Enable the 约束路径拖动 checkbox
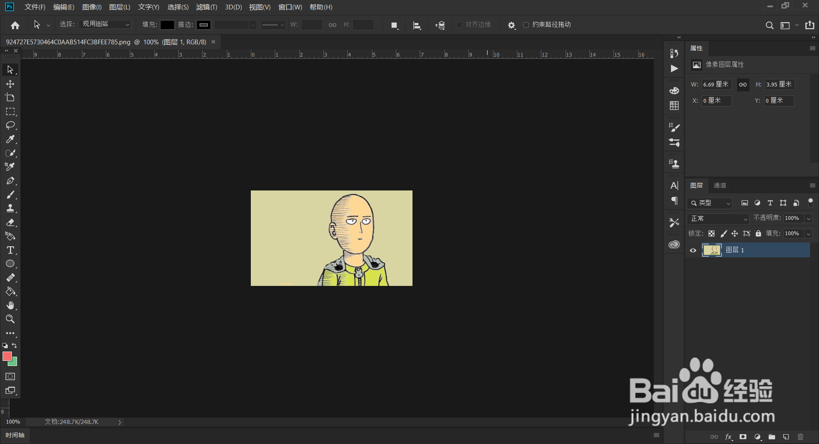The image size is (819, 444). (x=526, y=25)
